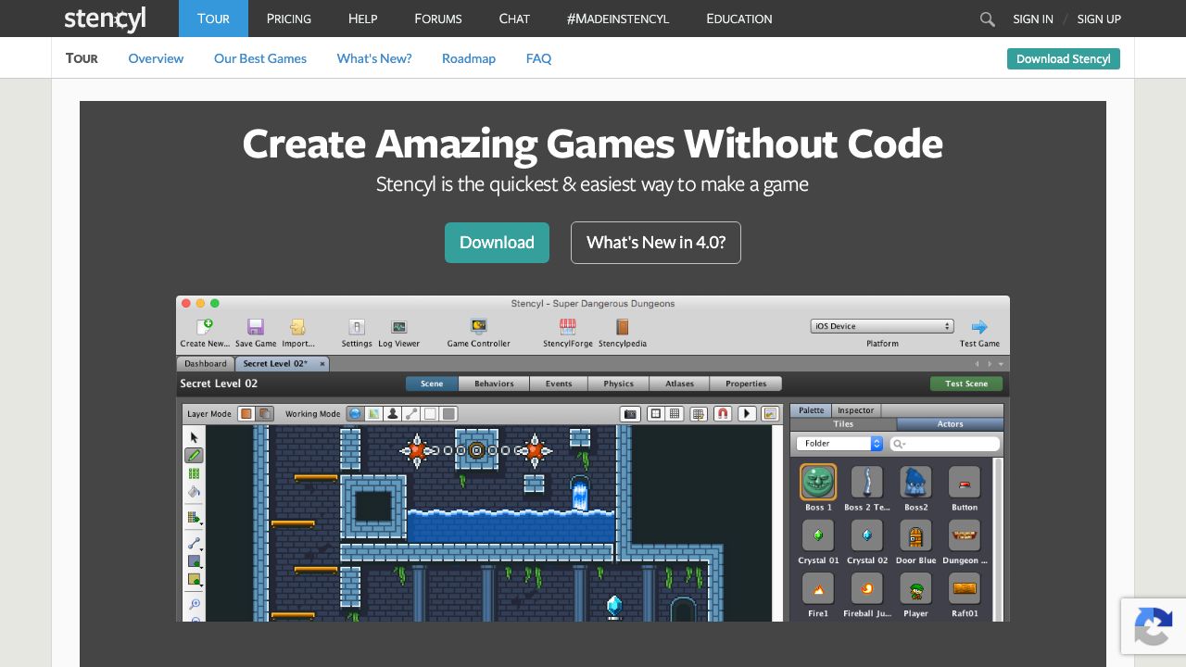This screenshot has height=667, width=1186.
Task: Select the Boss 1 actor thumbnail
Action: pos(818,482)
